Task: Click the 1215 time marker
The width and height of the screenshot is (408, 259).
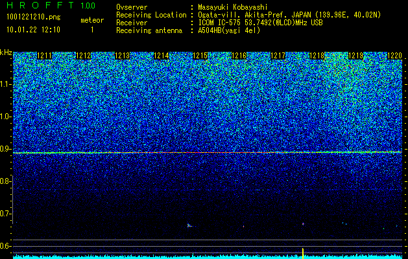Action: pyautogui.click(x=200, y=56)
